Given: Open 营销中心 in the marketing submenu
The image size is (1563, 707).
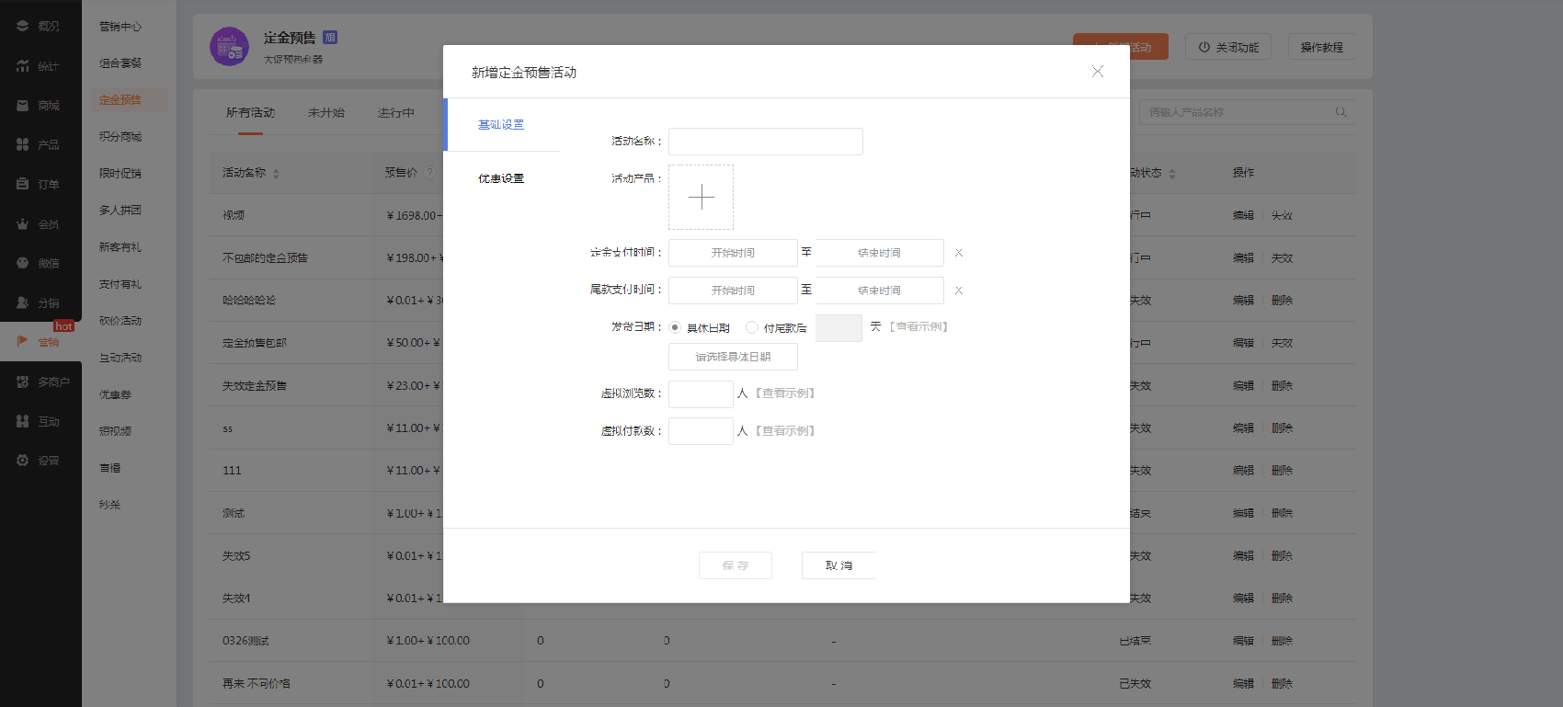Looking at the screenshot, I should point(120,27).
